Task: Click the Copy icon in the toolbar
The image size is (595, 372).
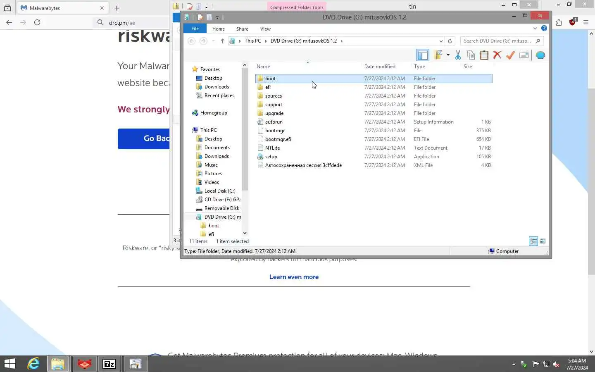Action: click(x=471, y=55)
